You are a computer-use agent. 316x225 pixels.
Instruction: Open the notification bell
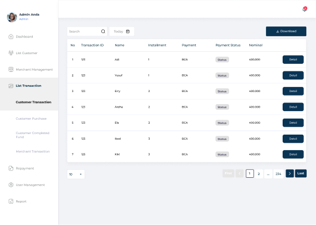coord(304,9)
